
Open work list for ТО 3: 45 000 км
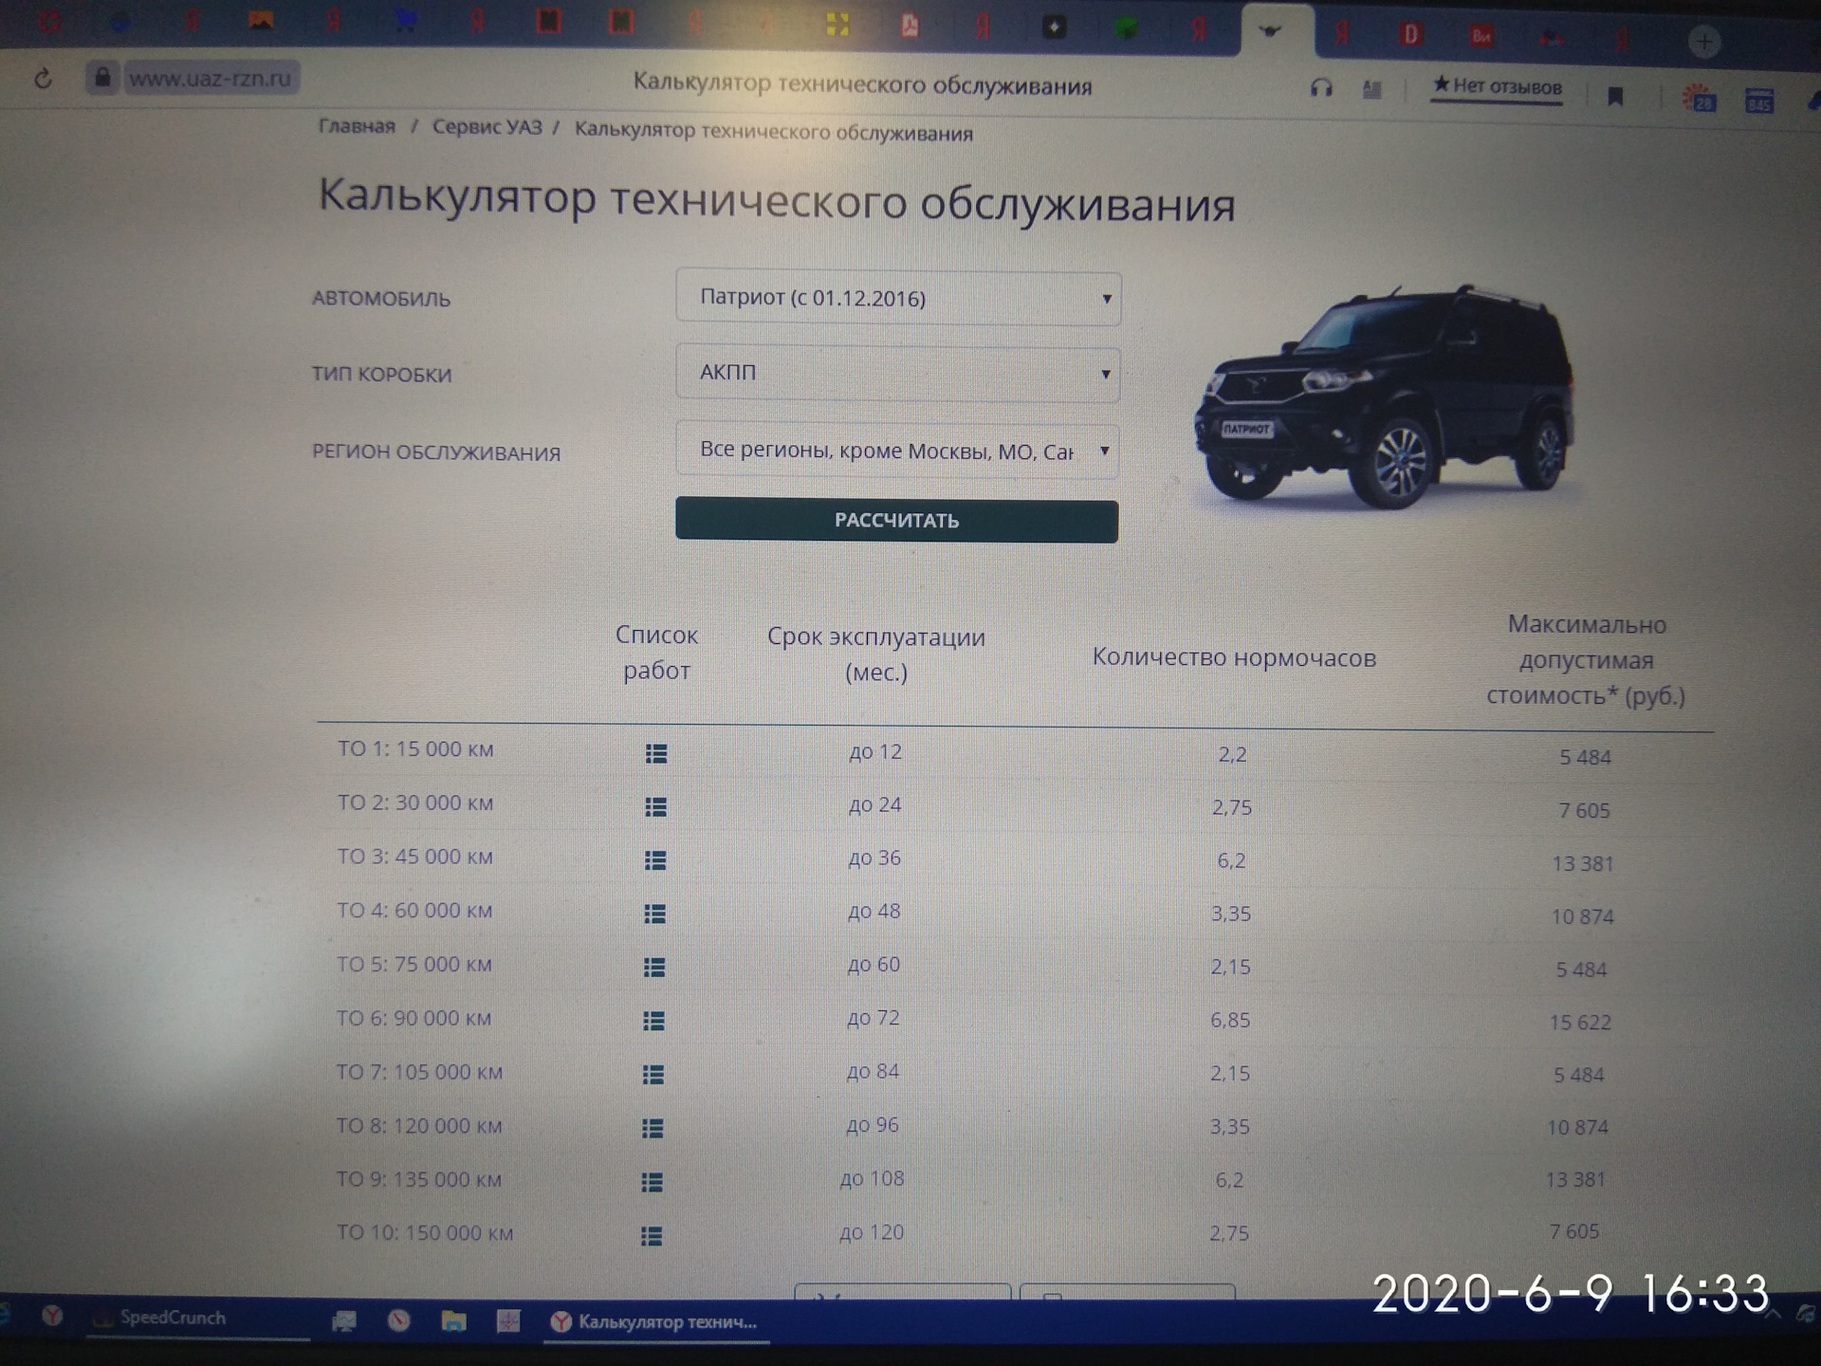tap(654, 860)
